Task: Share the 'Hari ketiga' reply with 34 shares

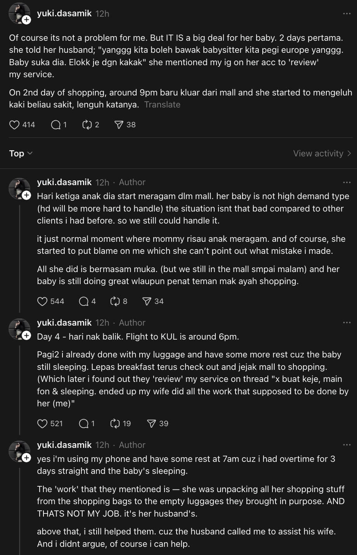Action: coord(147,301)
